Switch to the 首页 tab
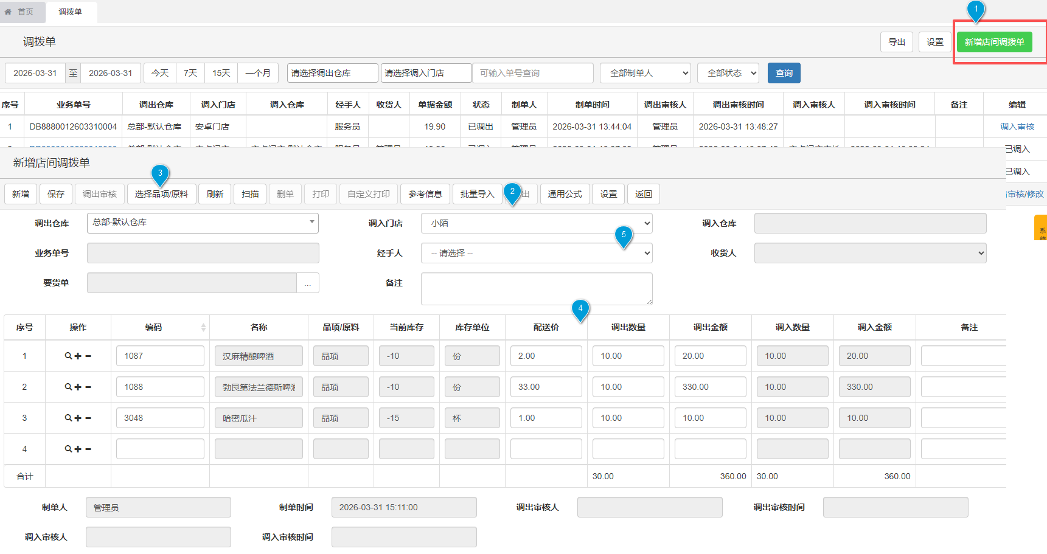 [19, 12]
